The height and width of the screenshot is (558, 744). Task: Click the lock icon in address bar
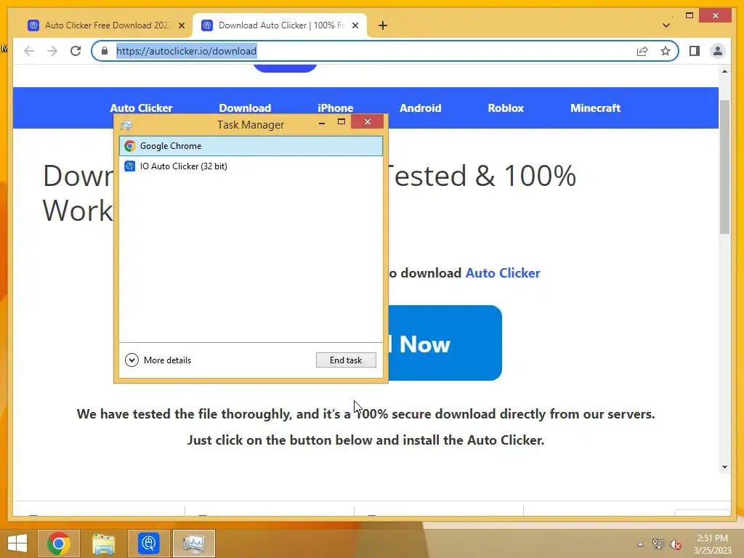pyautogui.click(x=105, y=51)
